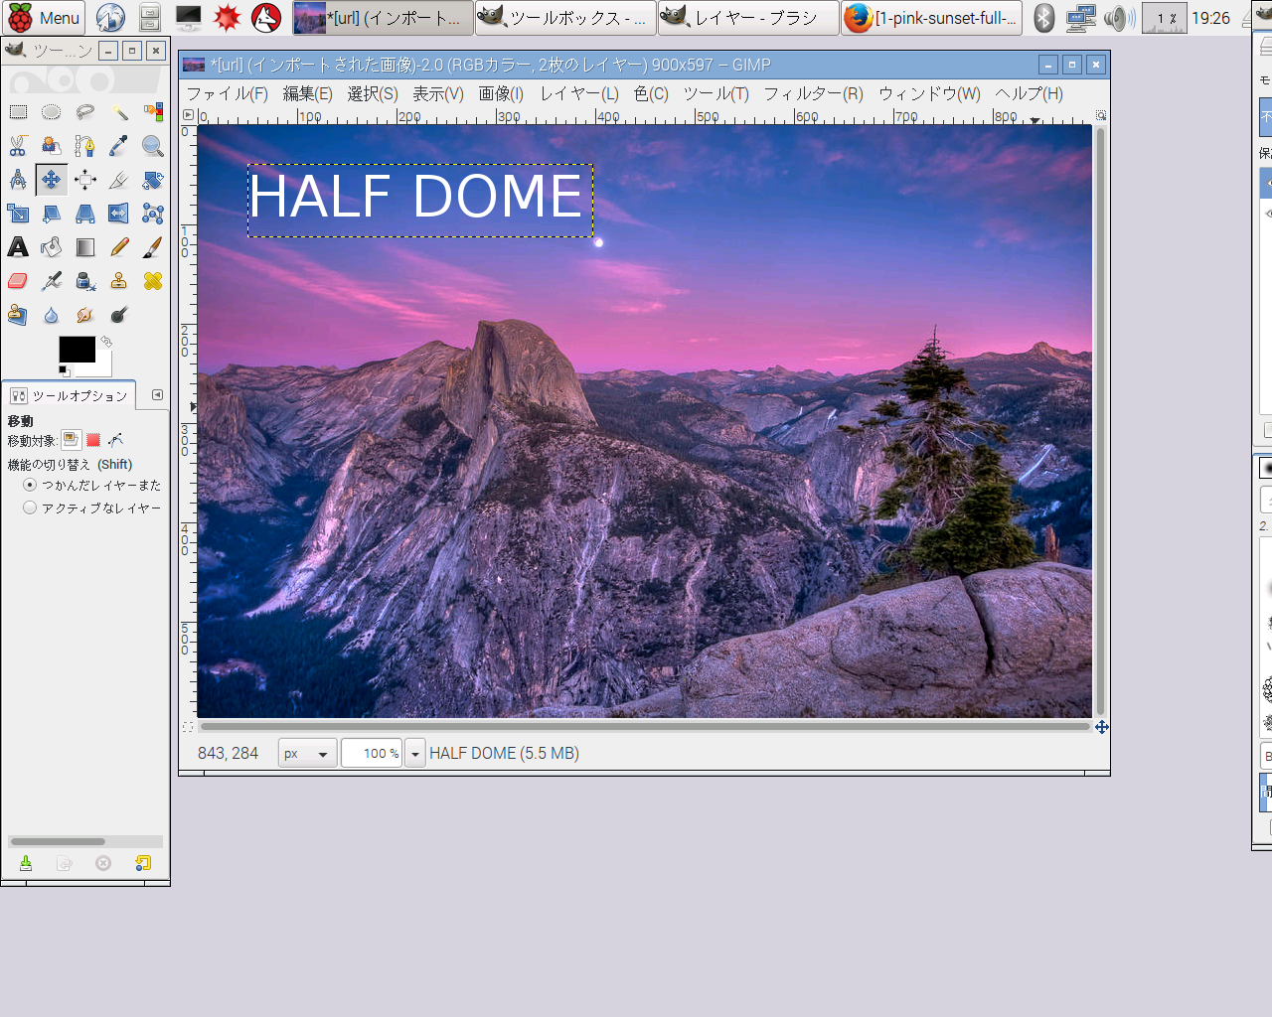Choose the Color Picker eyedropper tool

pos(119,146)
